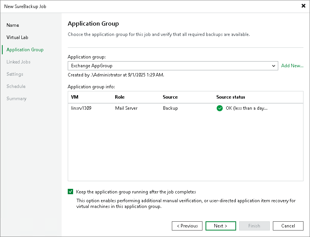This screenshot has height=237, width=310.
Task: Click the VM column header
Action: [75, 97]
